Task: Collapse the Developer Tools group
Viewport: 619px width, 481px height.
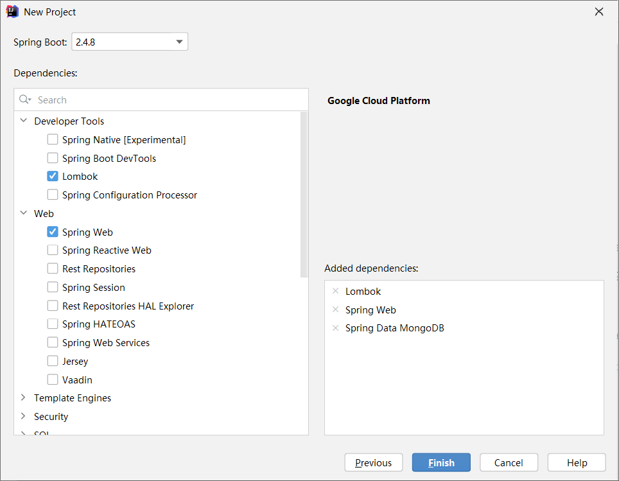Action: click(x=24, y=121)
